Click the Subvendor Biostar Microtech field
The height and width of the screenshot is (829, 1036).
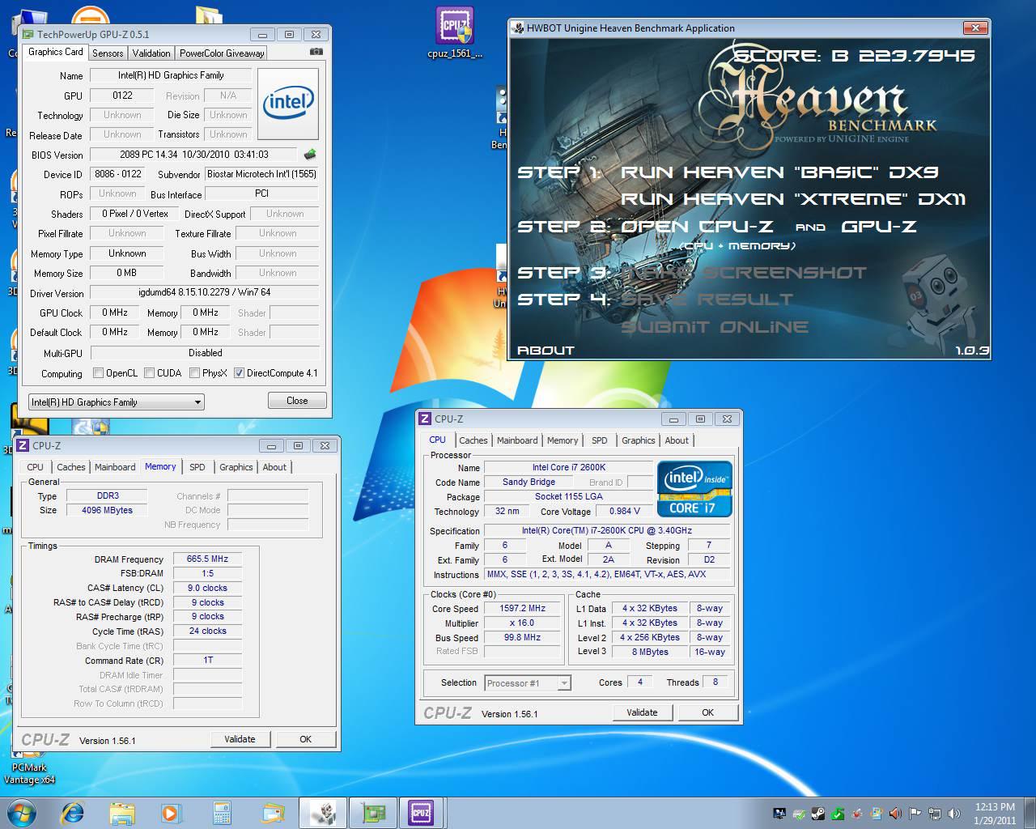point(261,173)
